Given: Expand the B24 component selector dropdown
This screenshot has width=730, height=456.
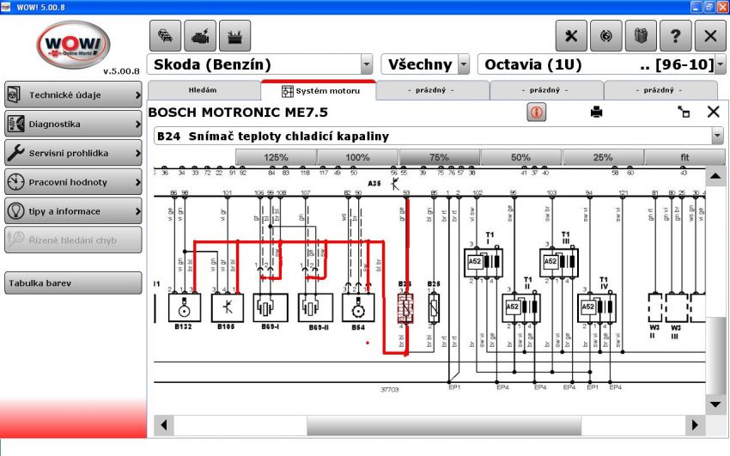Looking at the screenshot, I should (717, 136).
